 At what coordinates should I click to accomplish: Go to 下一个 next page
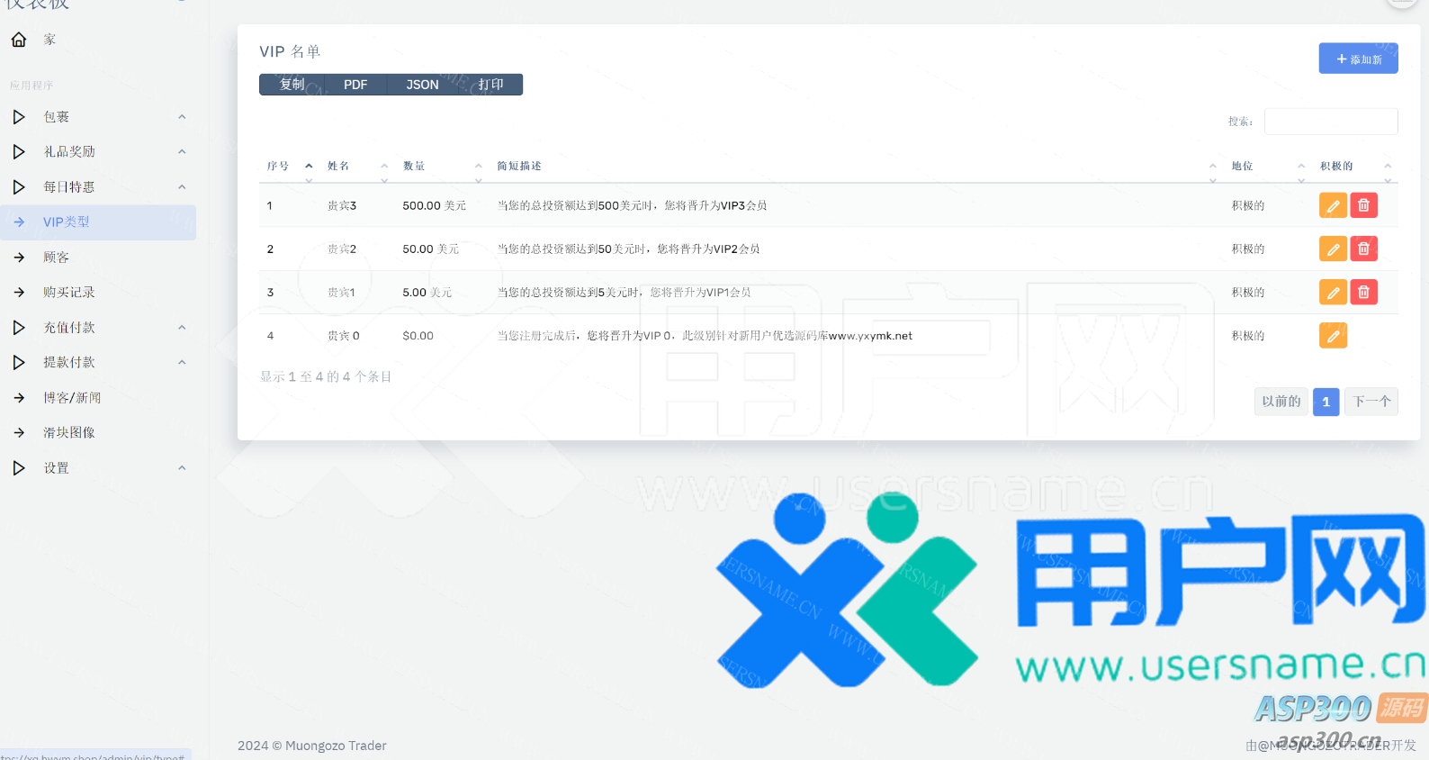(1371, 402)
